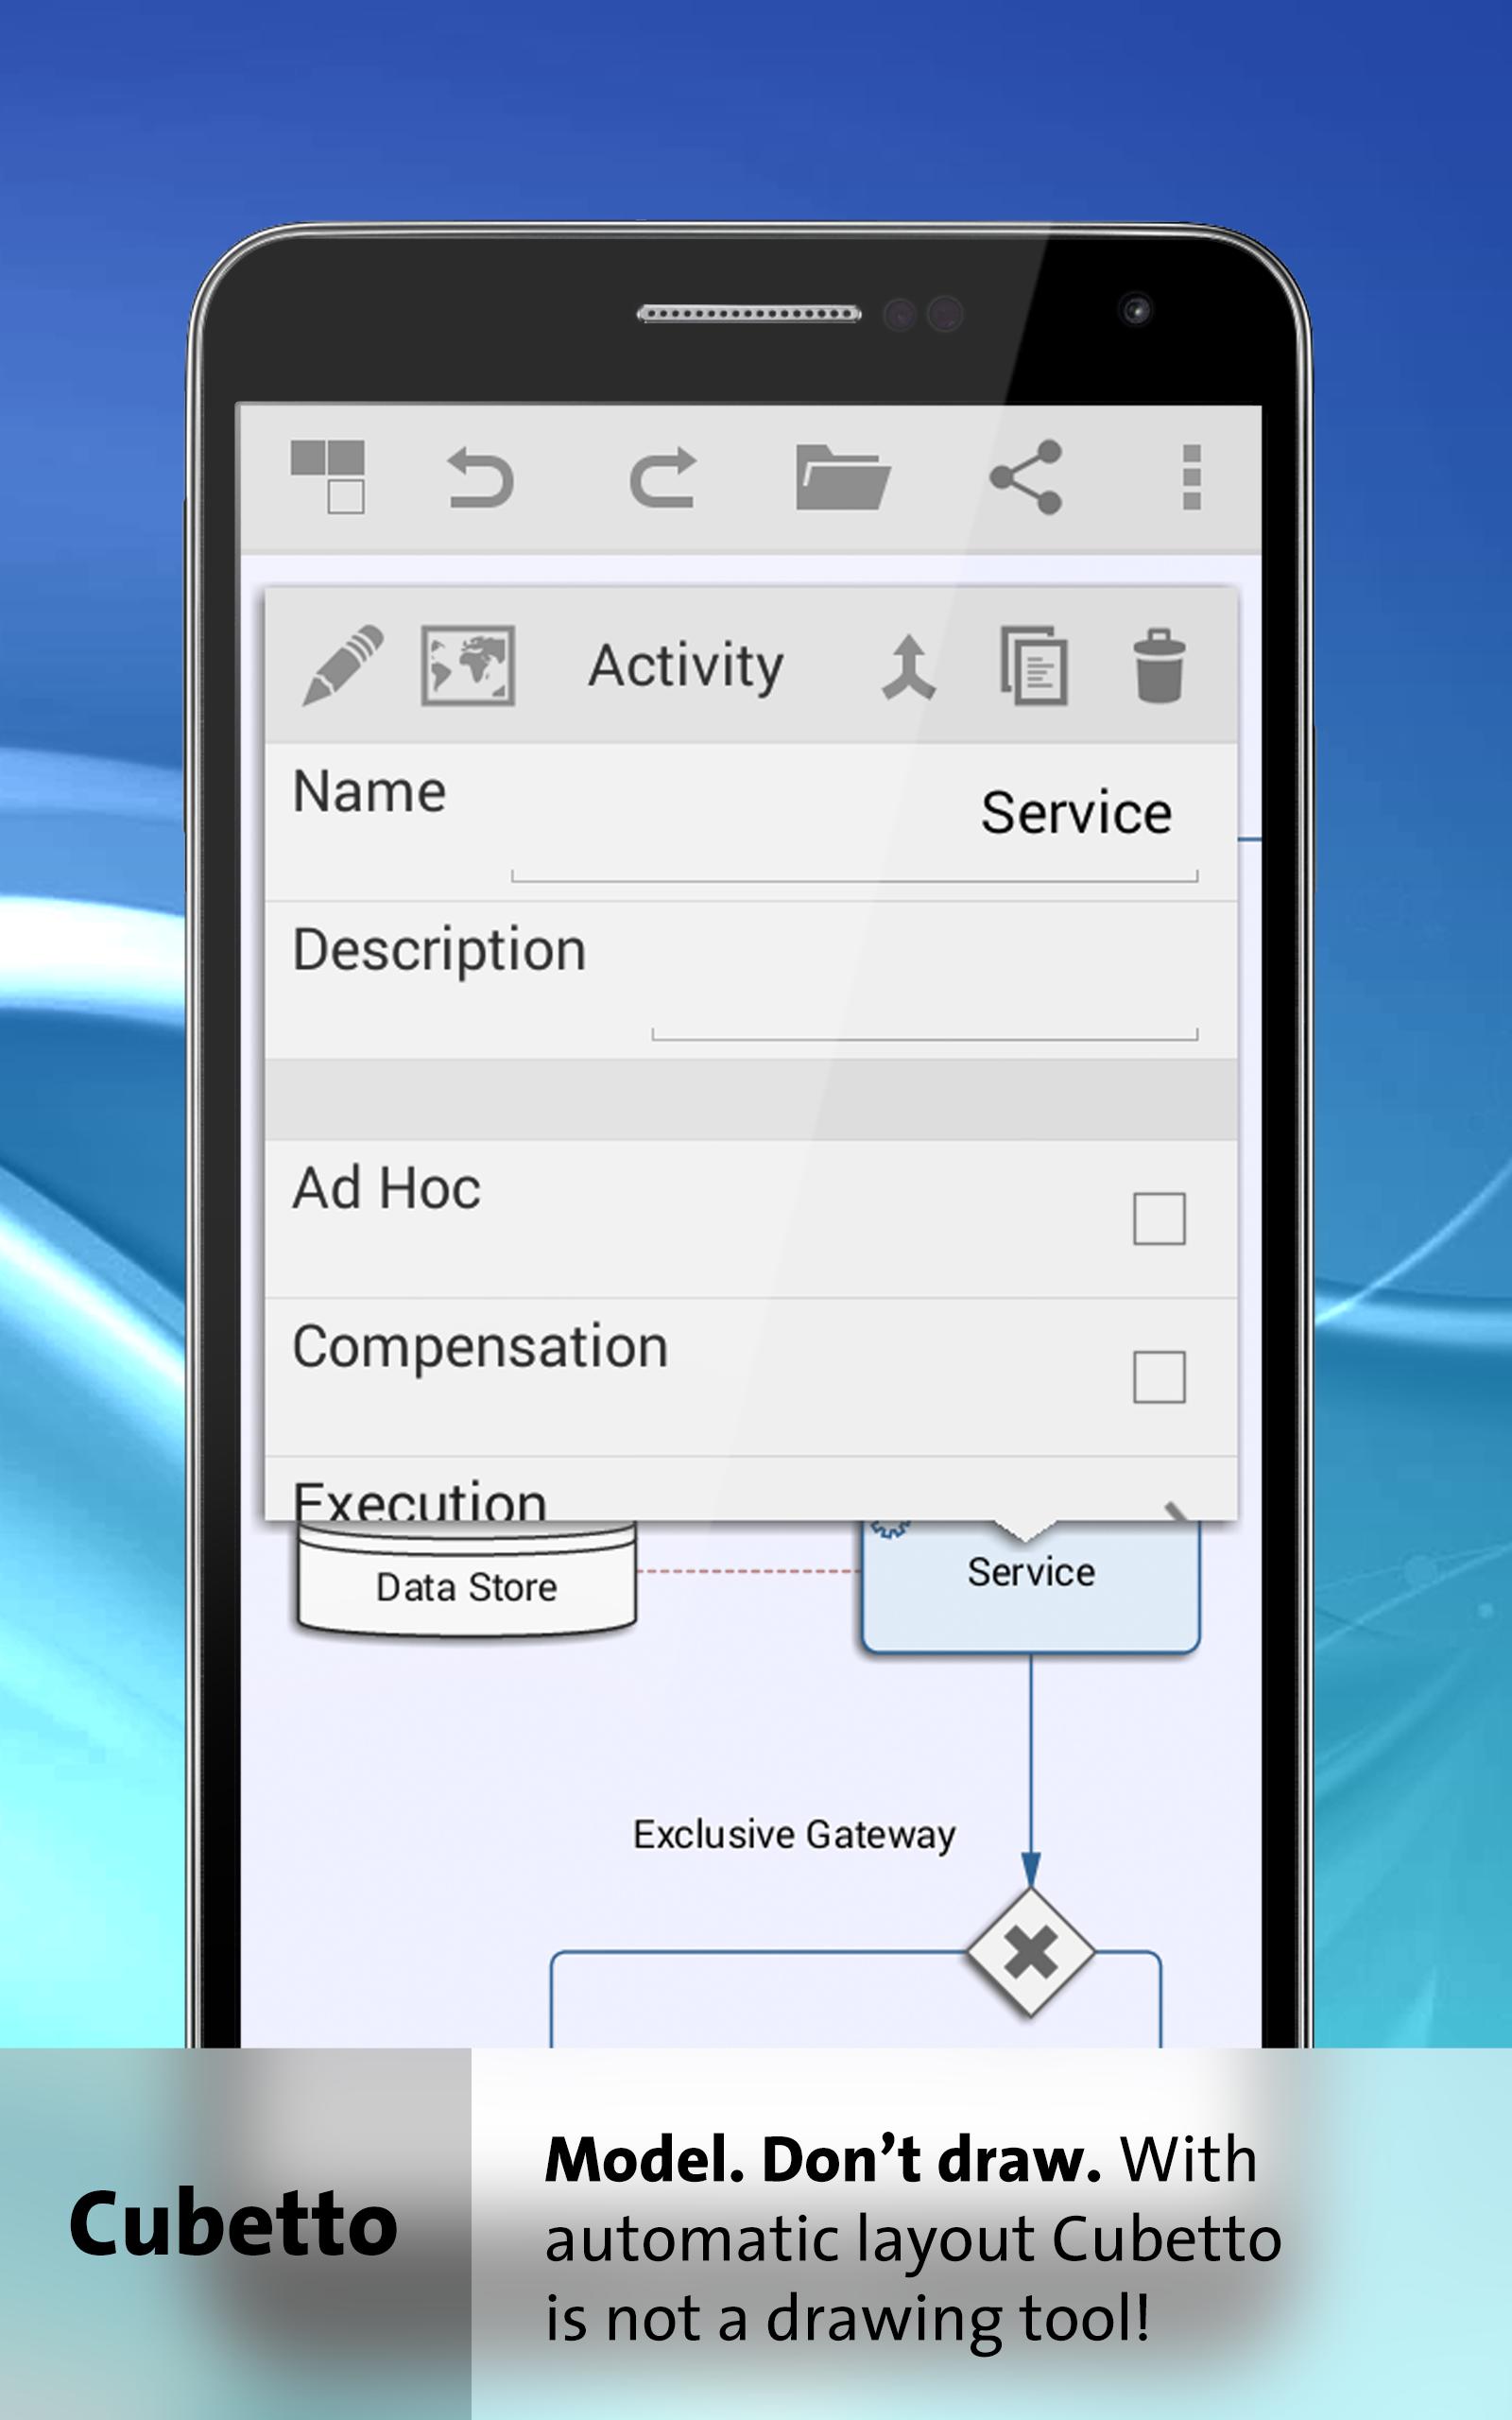Image resolution: width=1512 pixels, height=2420 pixels.
Task: Copy the activity with the duplicate icon
Action: pyautogui.click(x=1034, y=666)
